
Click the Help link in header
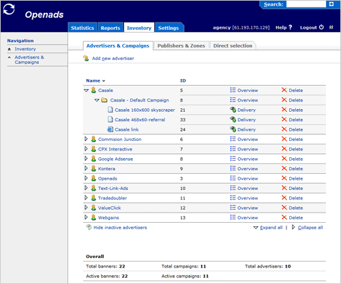tap(281, 27)
